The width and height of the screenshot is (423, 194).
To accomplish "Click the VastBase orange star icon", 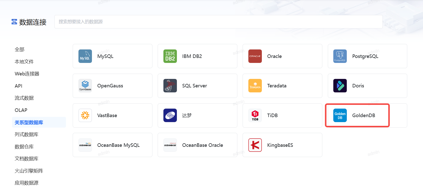I will [x=85, y=115].
